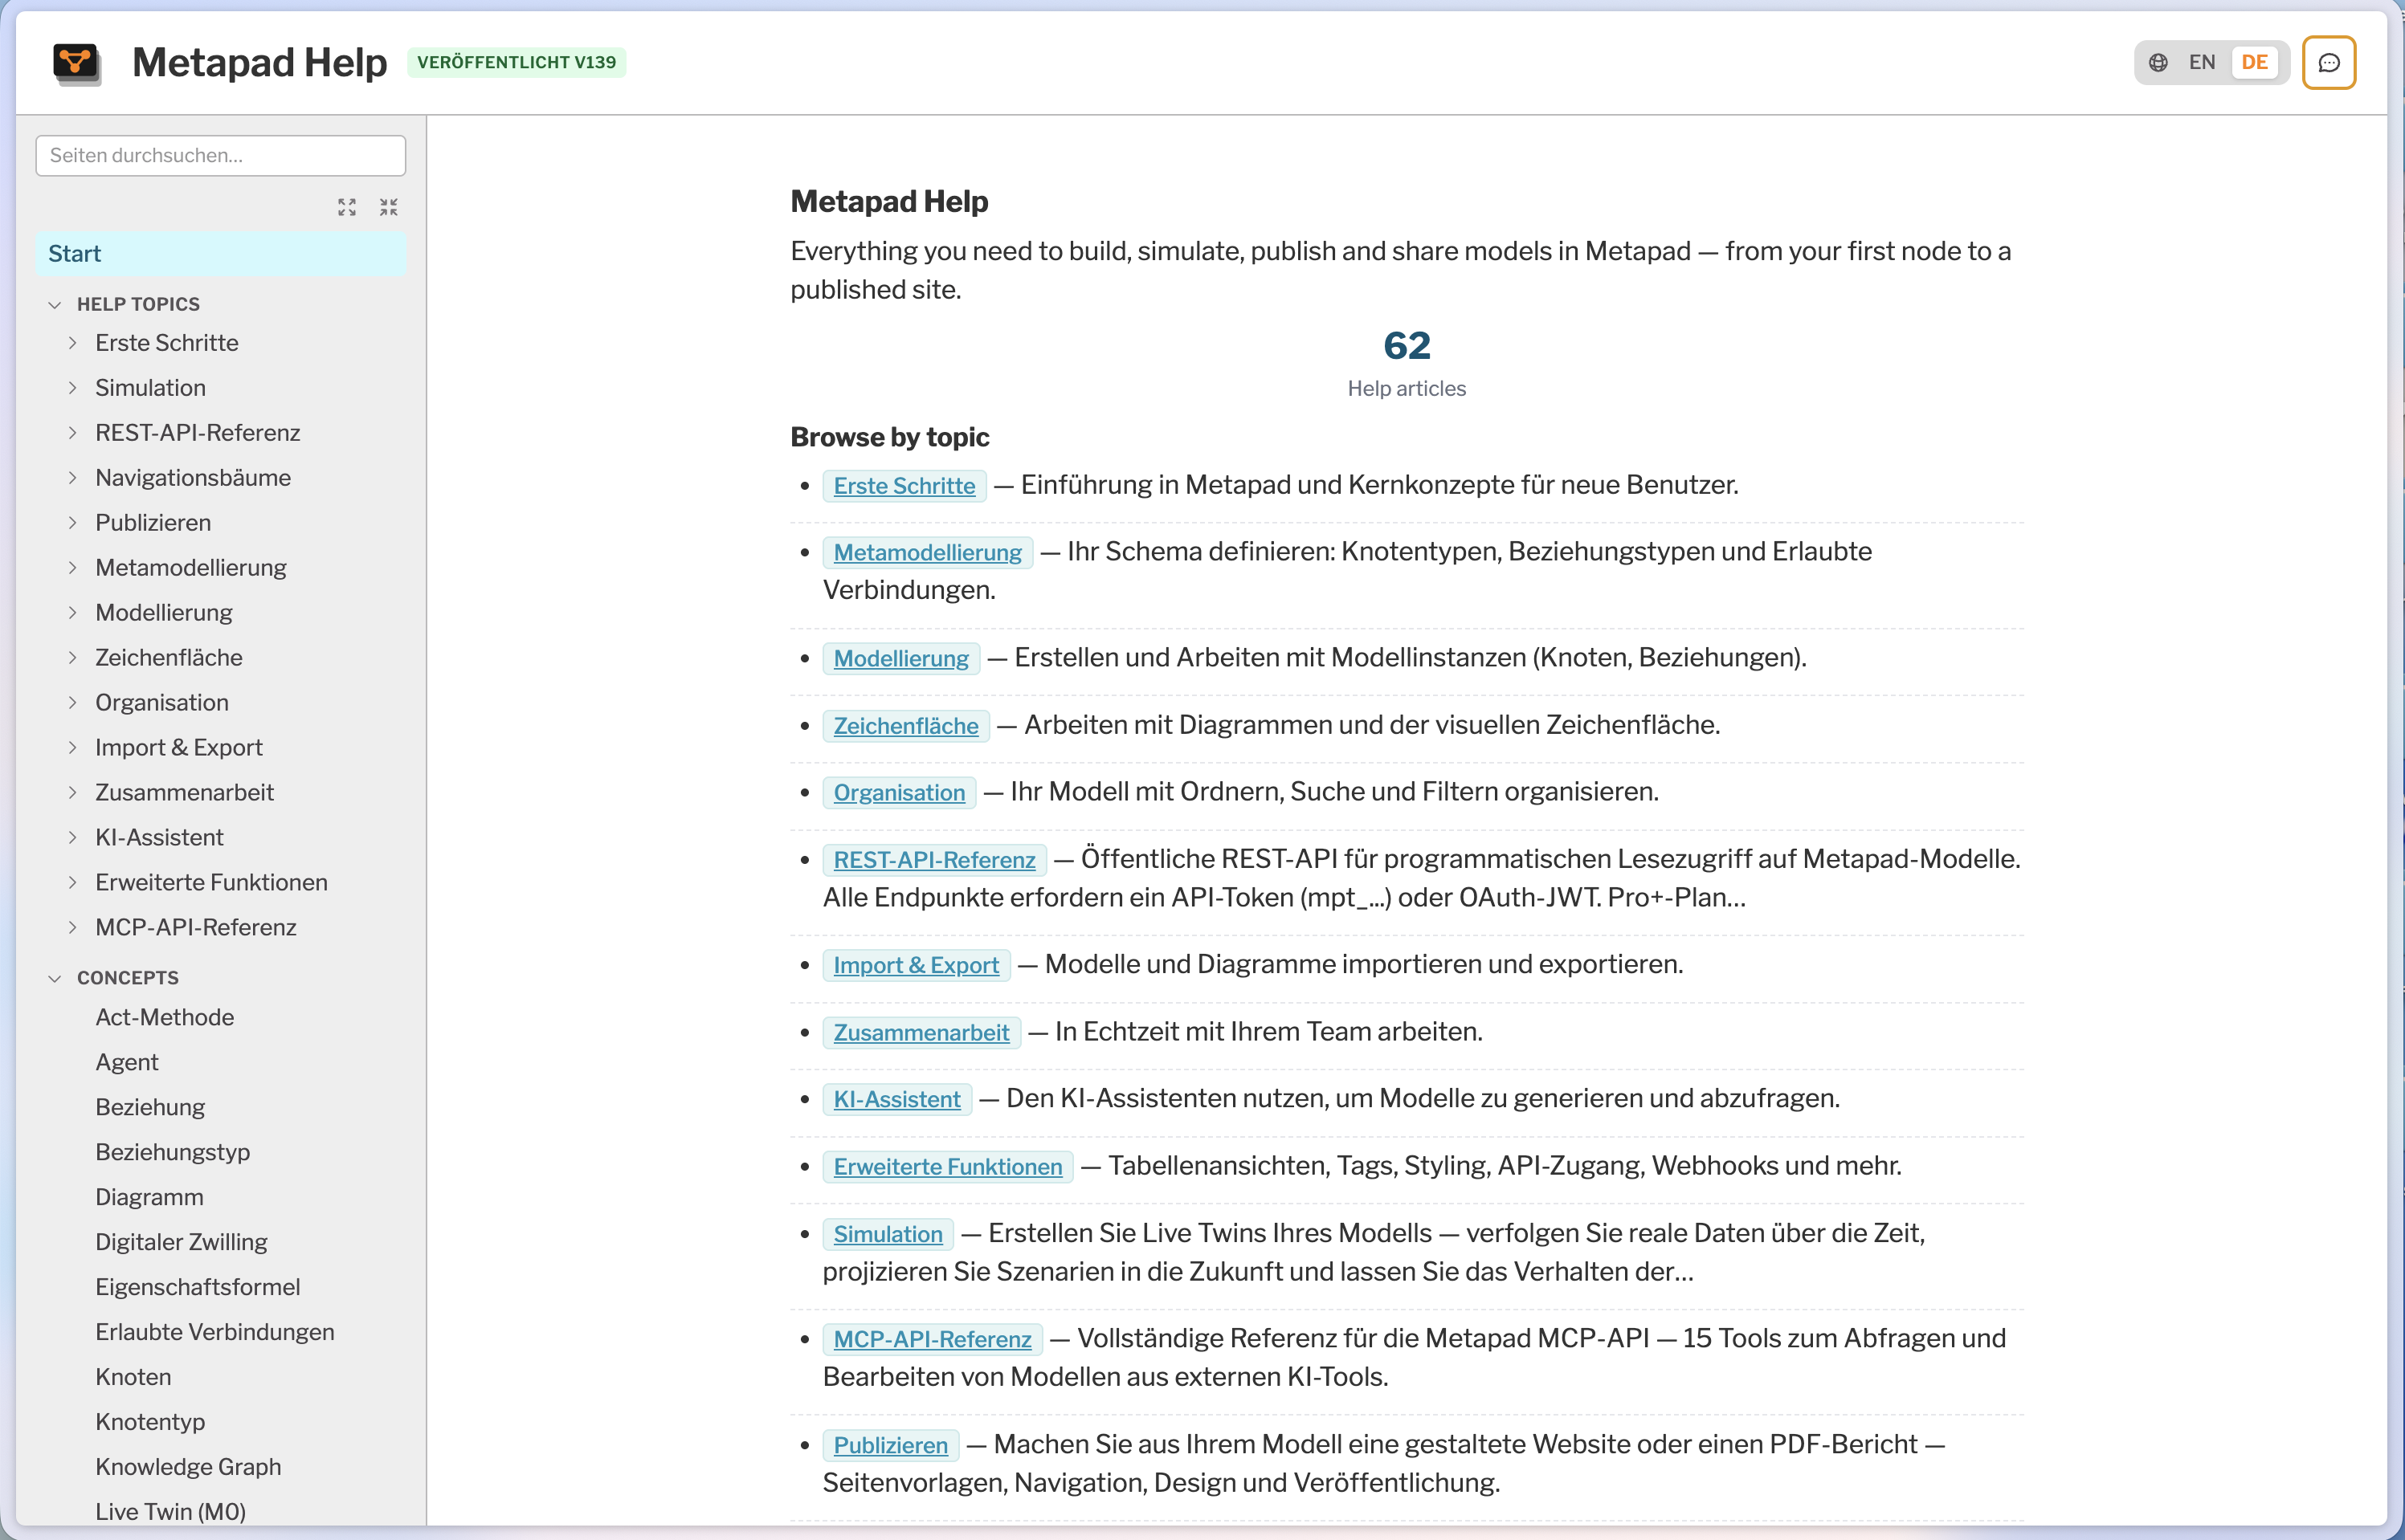The height and width of the screenshot is (1540, 2405).
Task: Click the VERÖFFENTLICHT V139 badge
Action: click(x=517, y=62)
